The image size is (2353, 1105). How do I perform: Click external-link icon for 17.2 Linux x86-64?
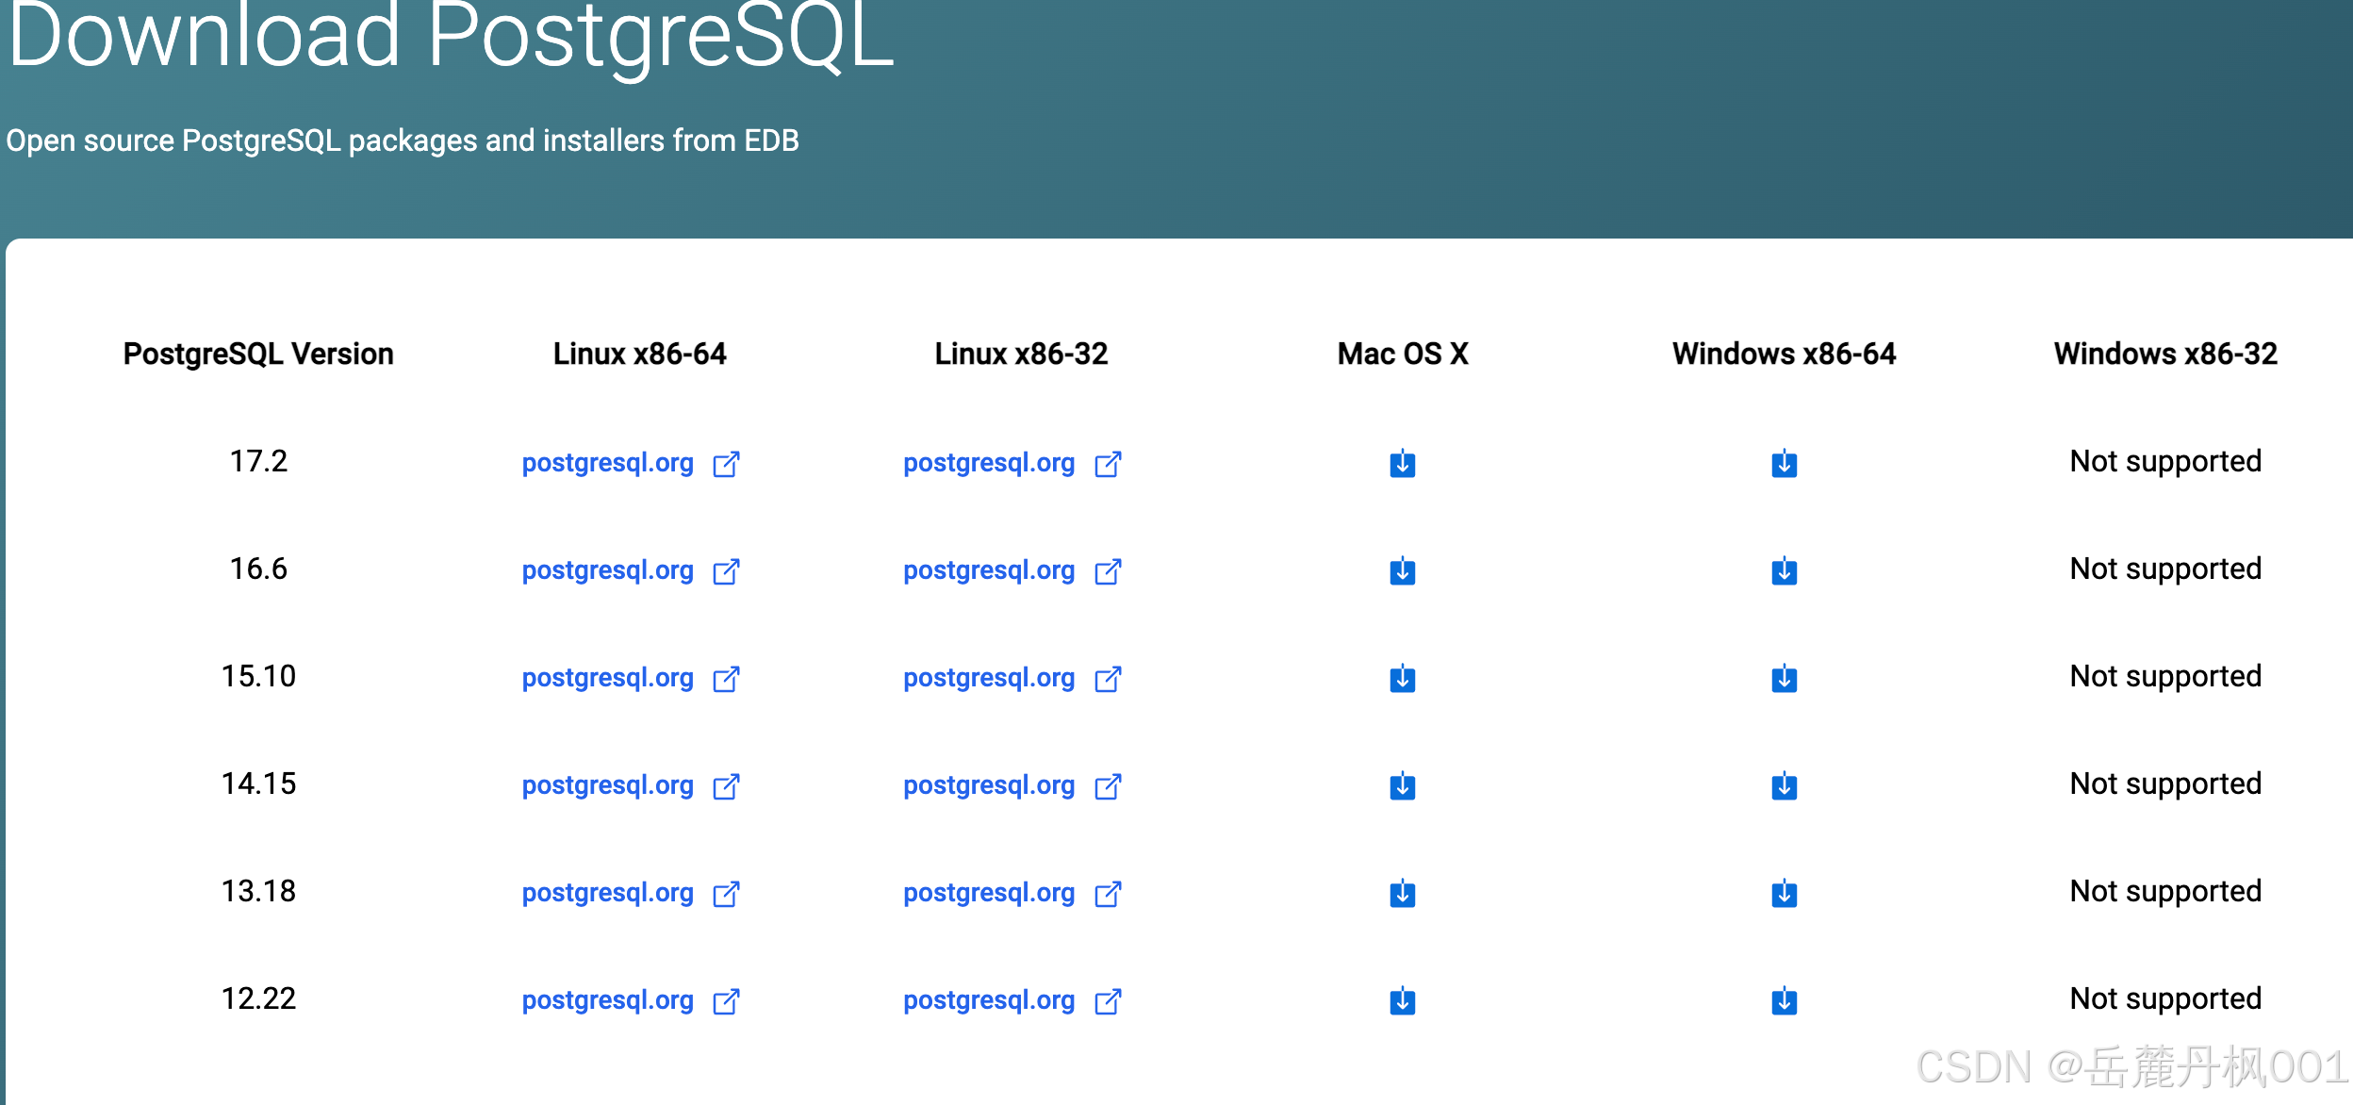point(727,464)
